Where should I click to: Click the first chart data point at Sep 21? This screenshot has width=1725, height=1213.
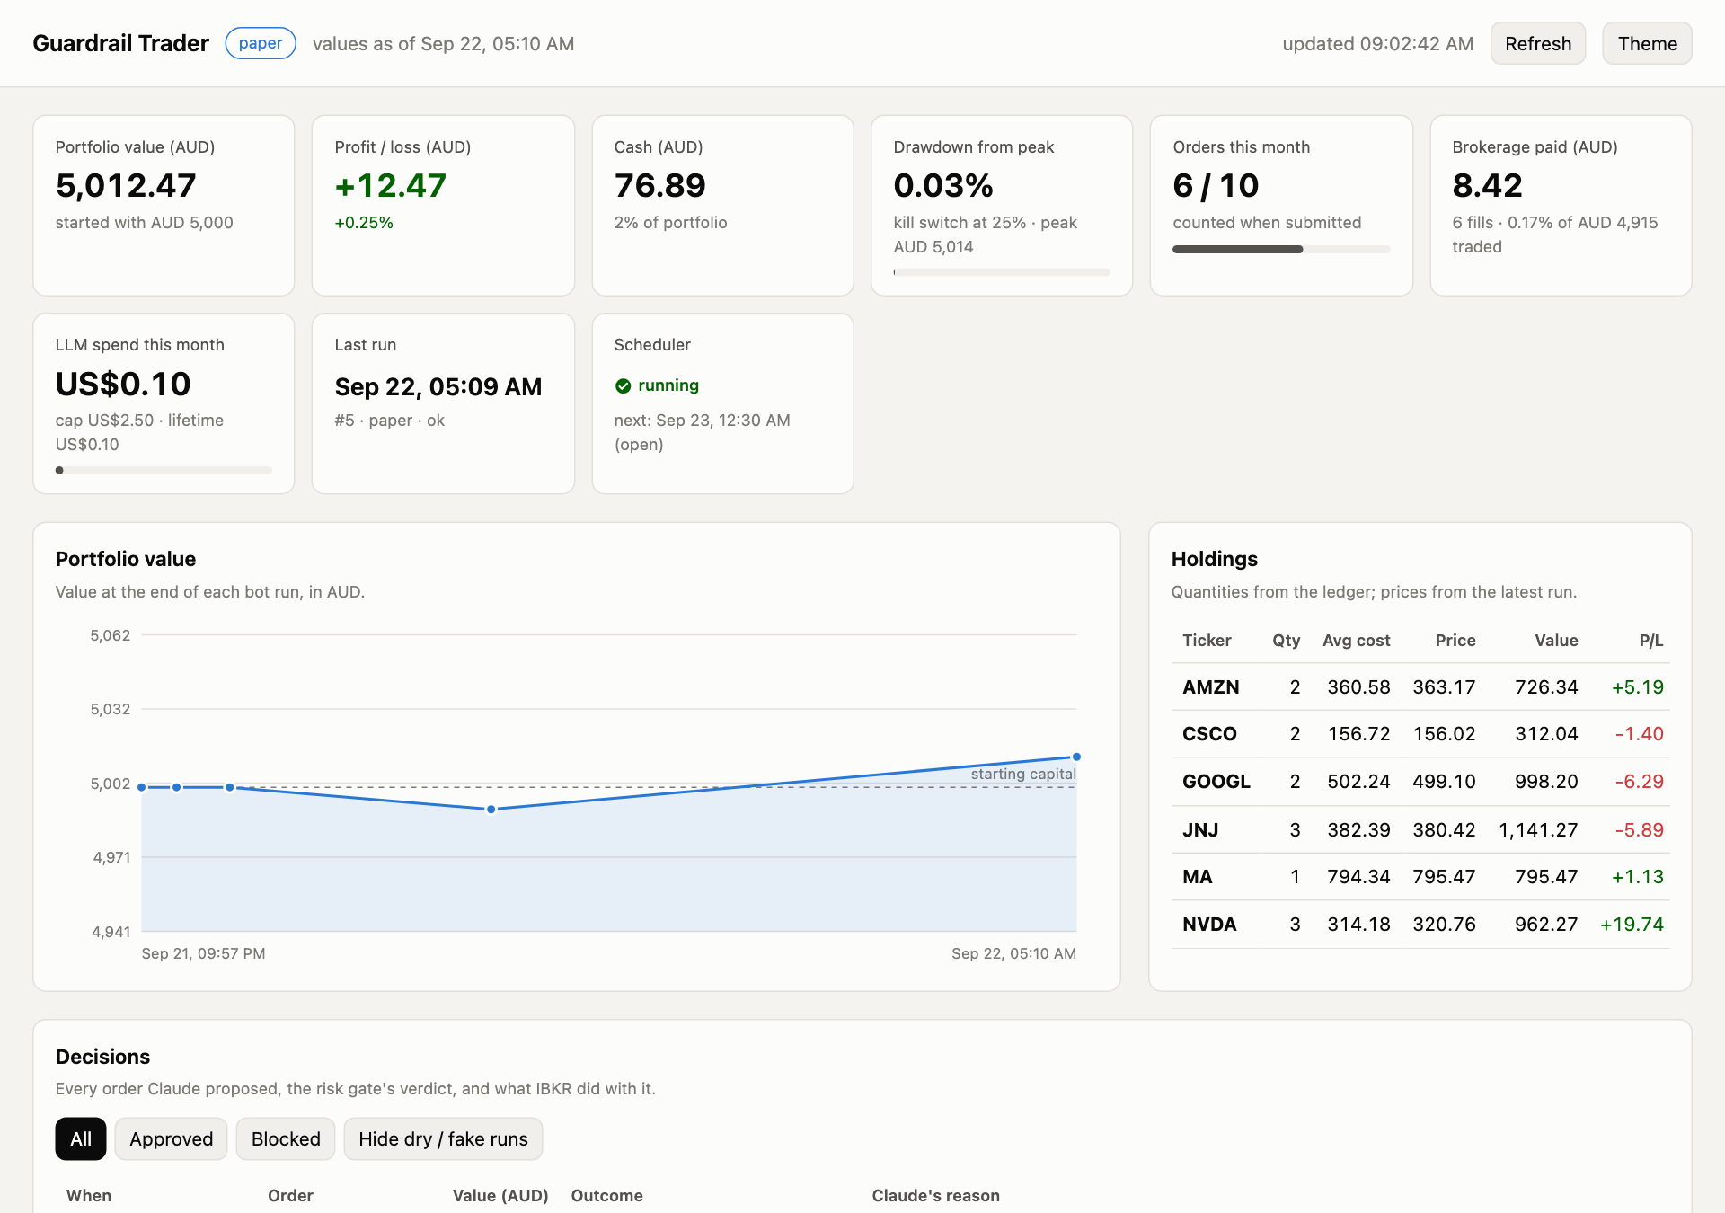point(142,787)
